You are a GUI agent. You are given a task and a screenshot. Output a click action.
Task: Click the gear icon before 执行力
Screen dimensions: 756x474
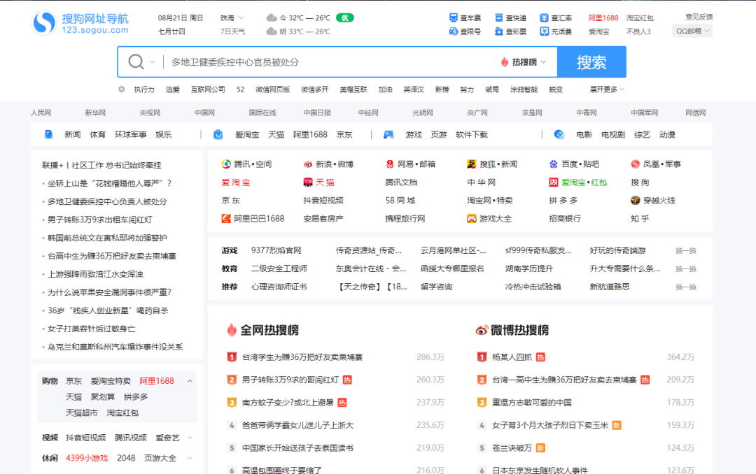point(121,89)
